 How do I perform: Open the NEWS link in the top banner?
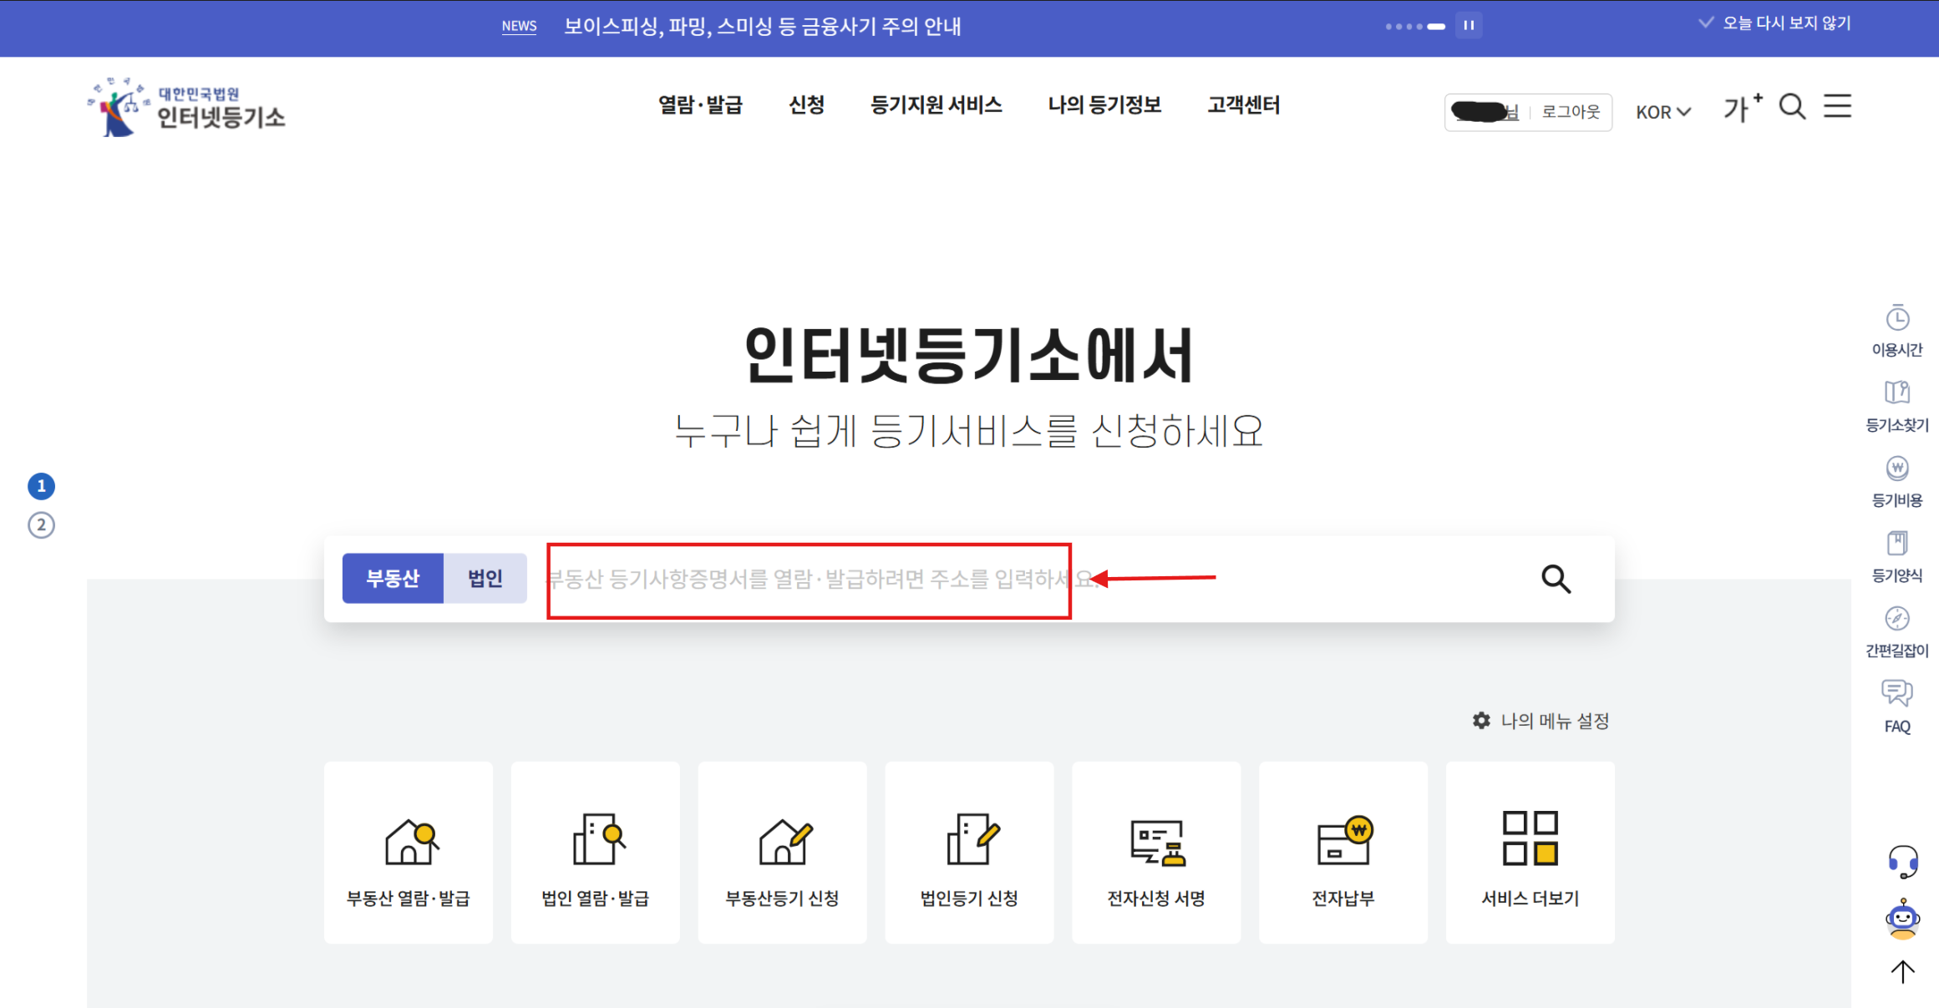519,26
